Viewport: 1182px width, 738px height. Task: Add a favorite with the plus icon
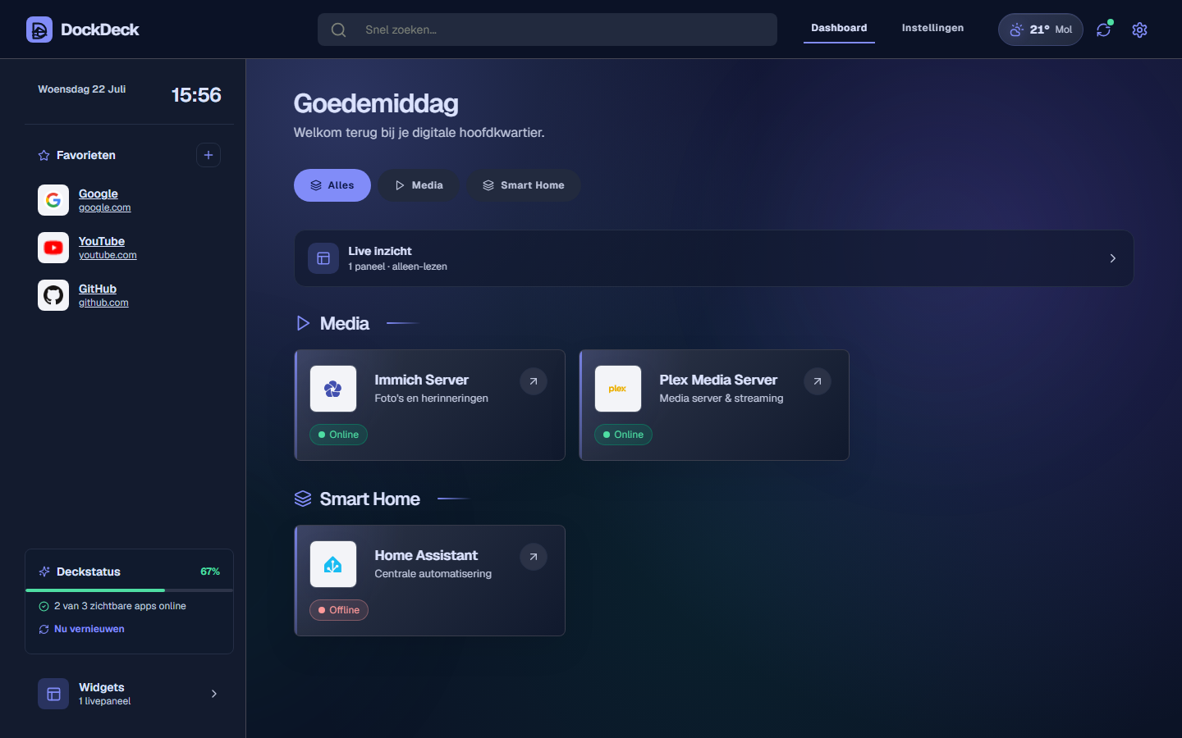pyautogui.click(x=208, y=155)
